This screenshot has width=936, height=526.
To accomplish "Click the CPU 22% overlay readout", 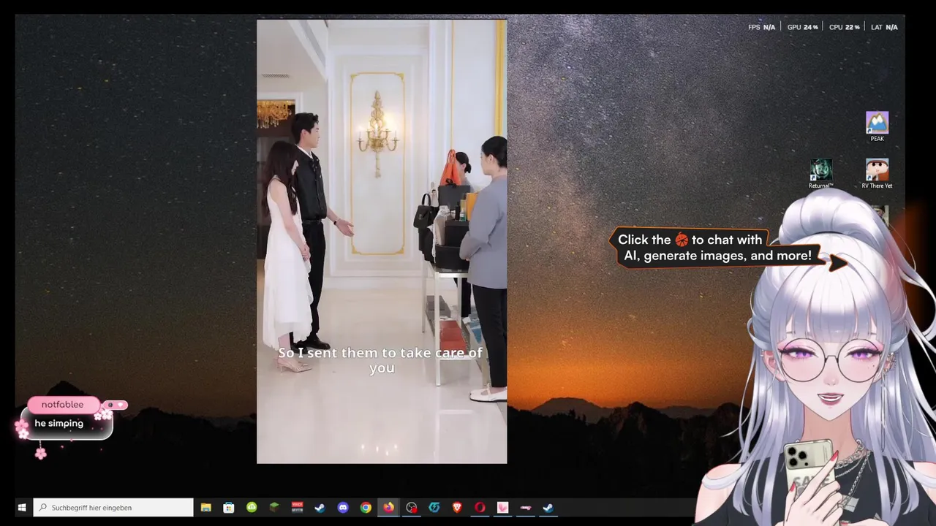I will pyautogui.click(x=844, y=27).
